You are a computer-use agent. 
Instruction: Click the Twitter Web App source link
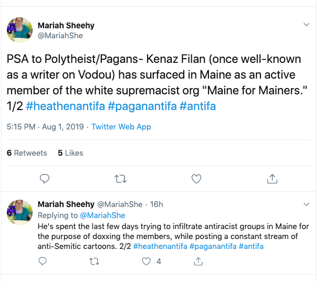121,127
